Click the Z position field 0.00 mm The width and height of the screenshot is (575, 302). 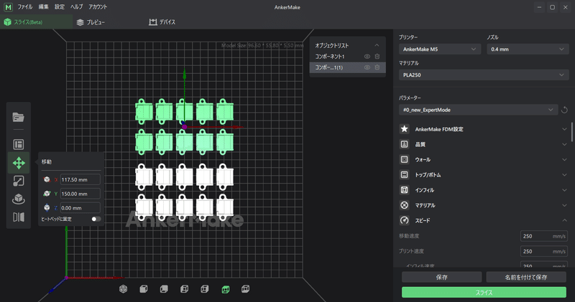(80, 208)
